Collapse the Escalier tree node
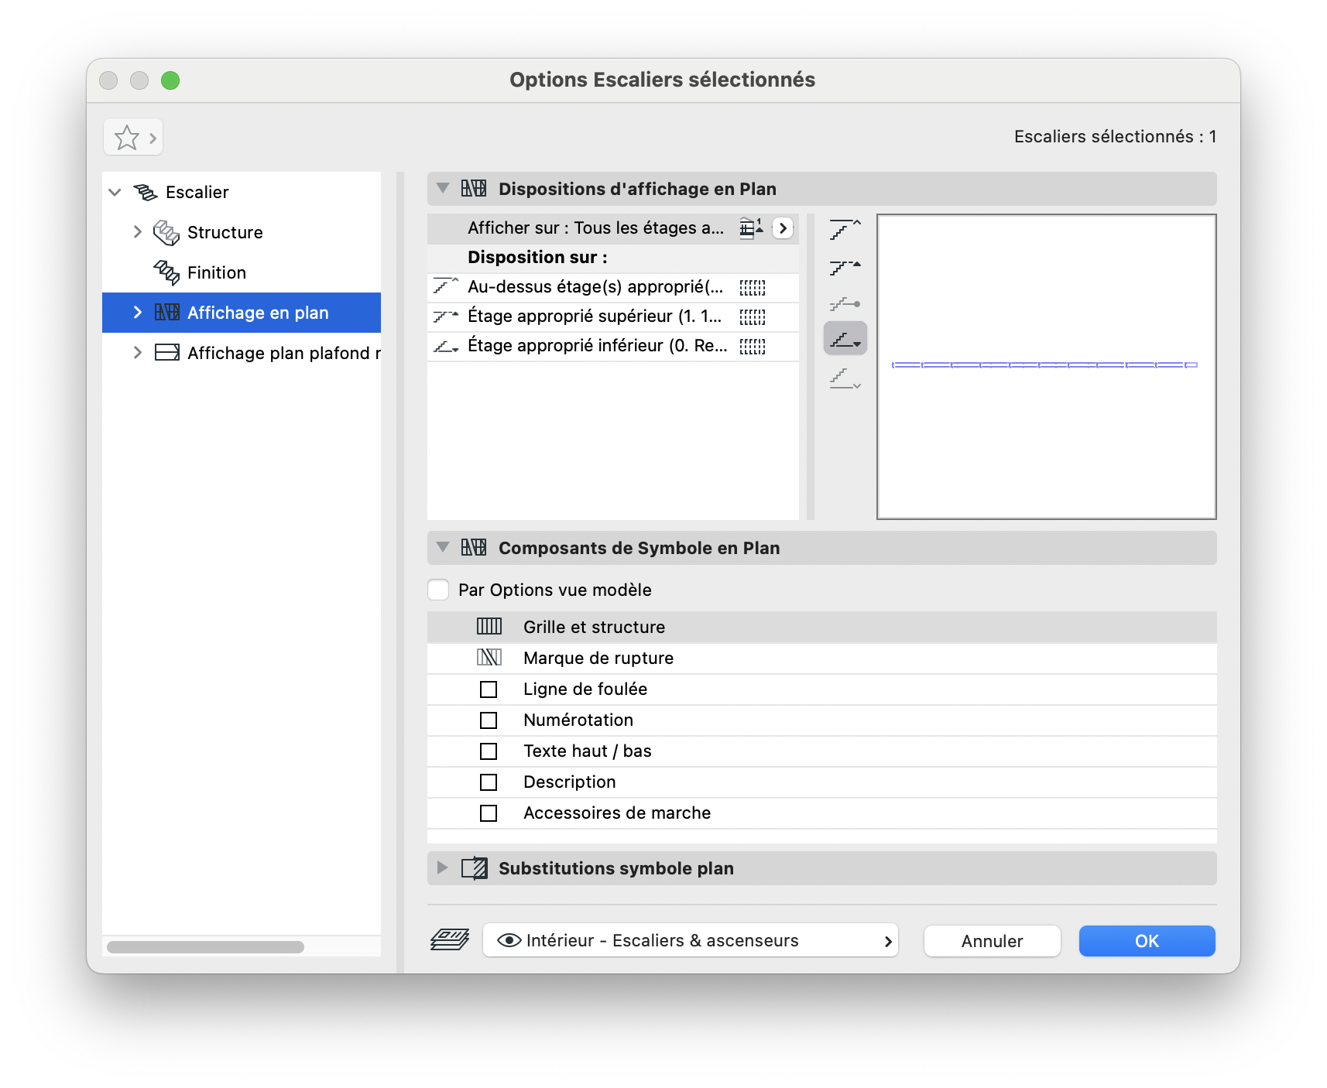The image size is (1327, 1088). [115, 192]
